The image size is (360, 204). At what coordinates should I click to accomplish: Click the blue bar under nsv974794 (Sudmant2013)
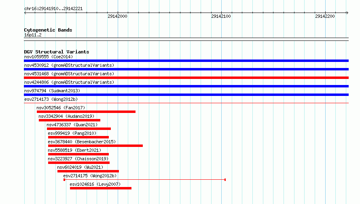[186, 95]
